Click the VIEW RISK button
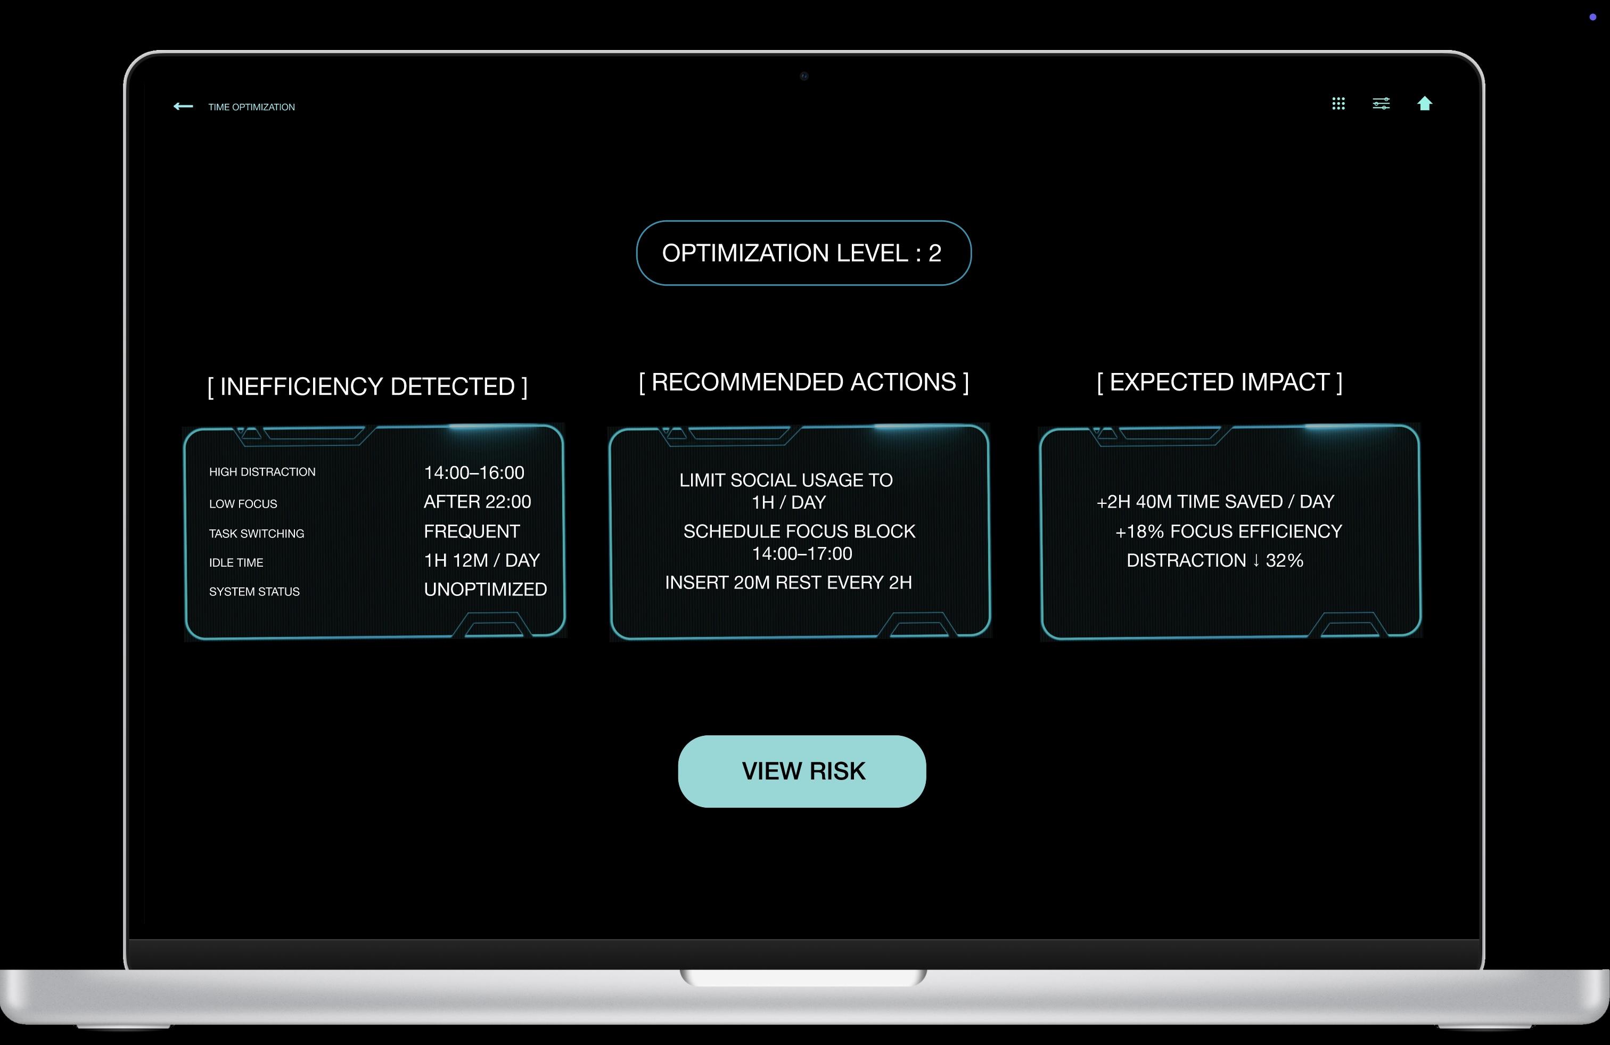The width and height of the screenshot is (1610, 1045). pyautogui.click(x=802, y=771)
